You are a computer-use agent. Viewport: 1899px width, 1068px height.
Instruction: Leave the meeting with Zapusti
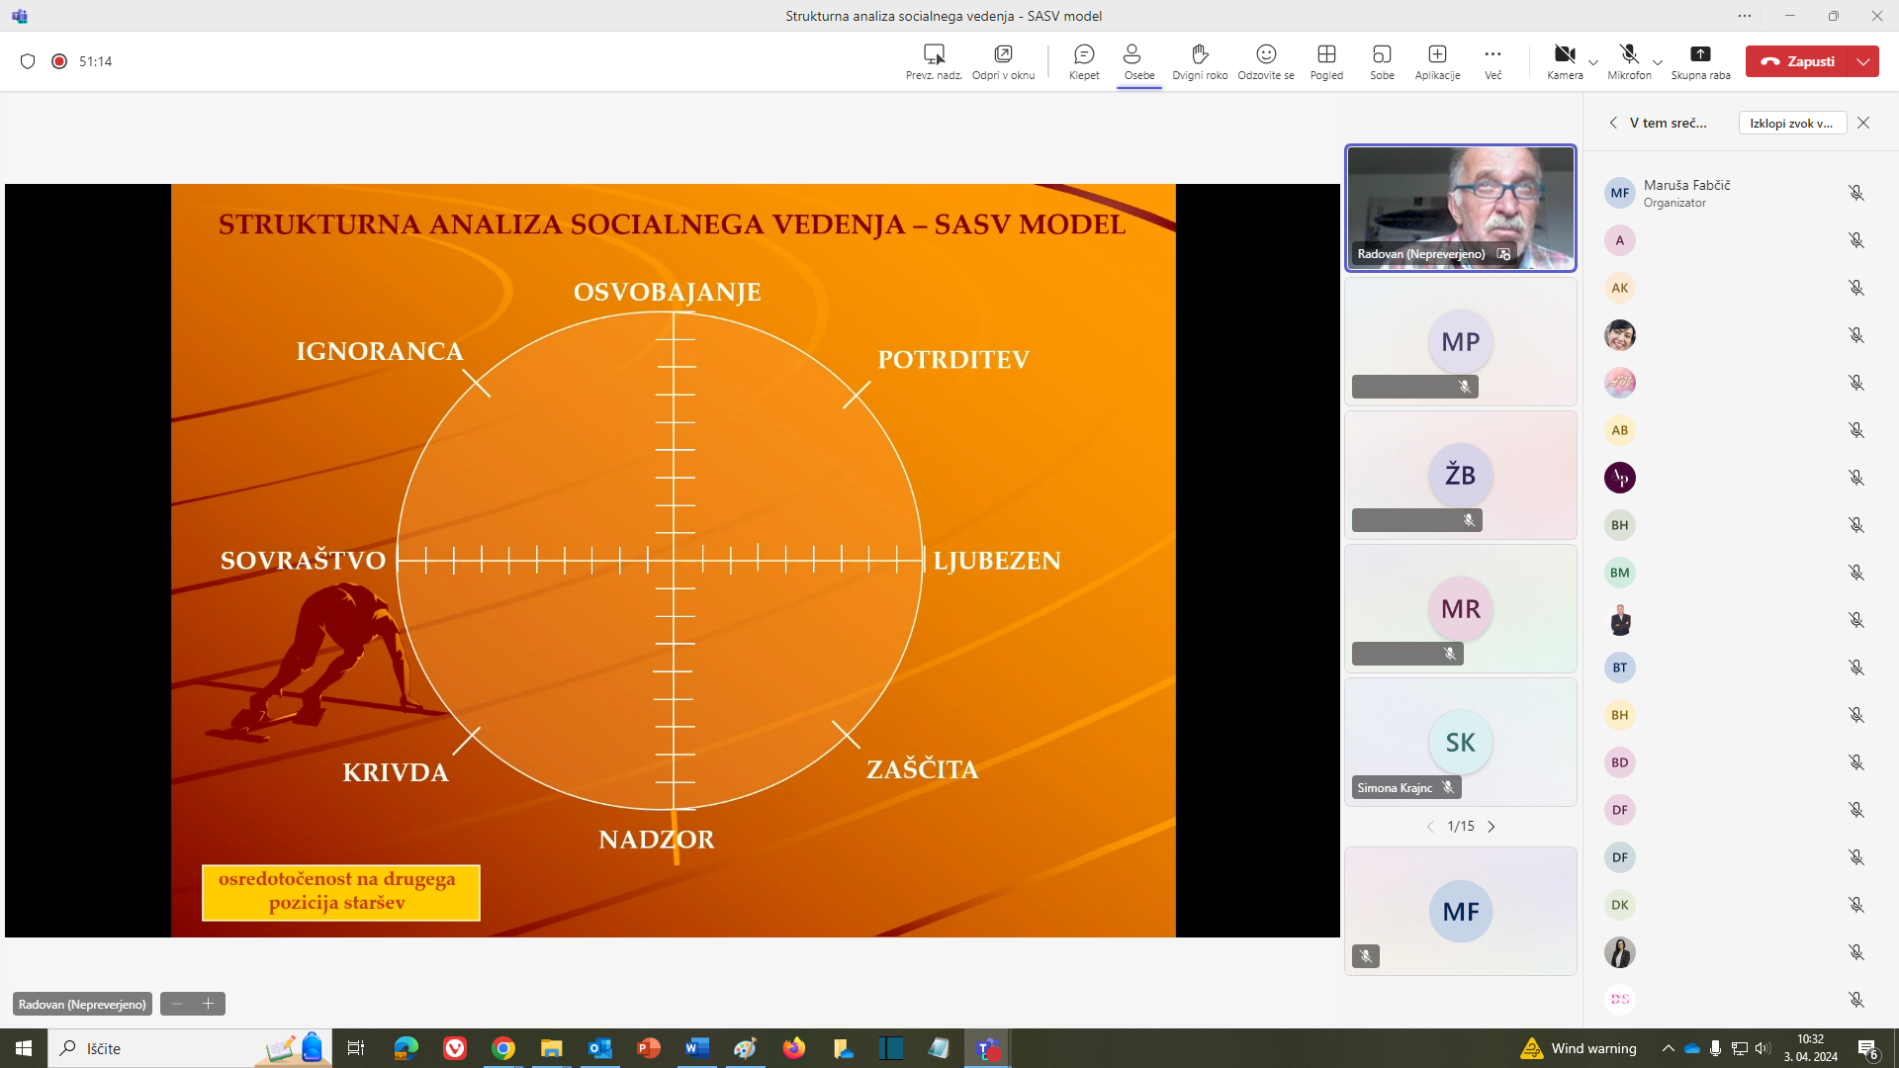1798,61
